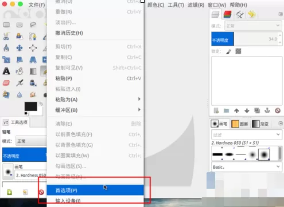Viewport: 284px width, 207px height.
Task: Toggle lock alpha channel icon
Action: (x=238, y=51)
